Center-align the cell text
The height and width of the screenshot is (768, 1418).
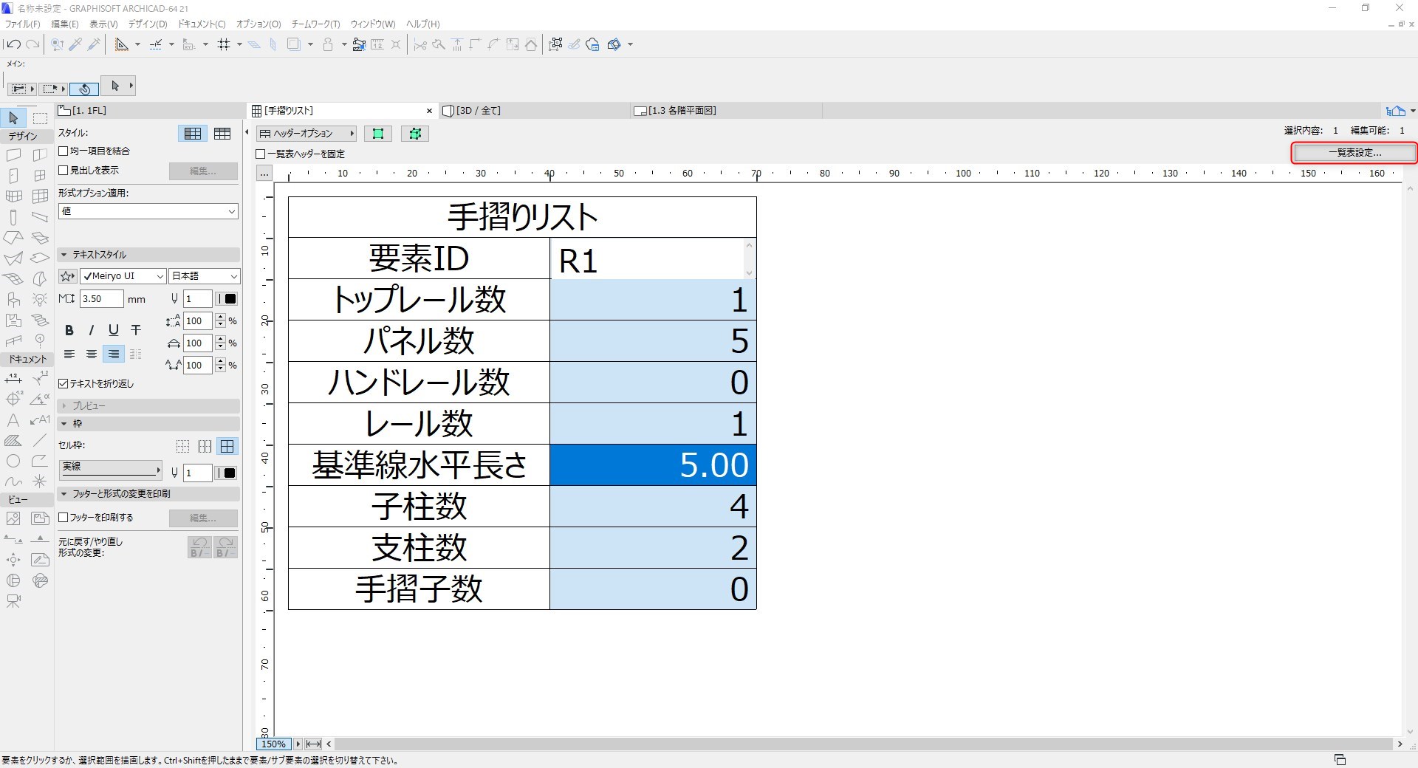click(x=92, y=354)
